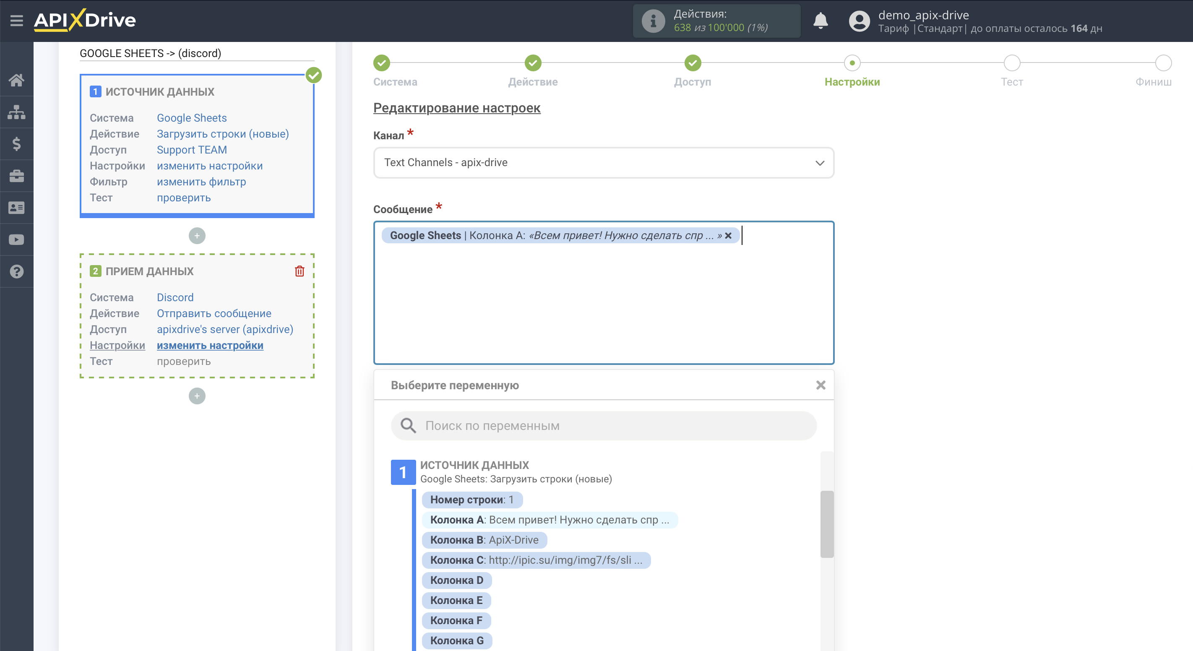1193x651 pixels.
Task: Open YouTube video icon in sidebar
Action: pos(17,240)
